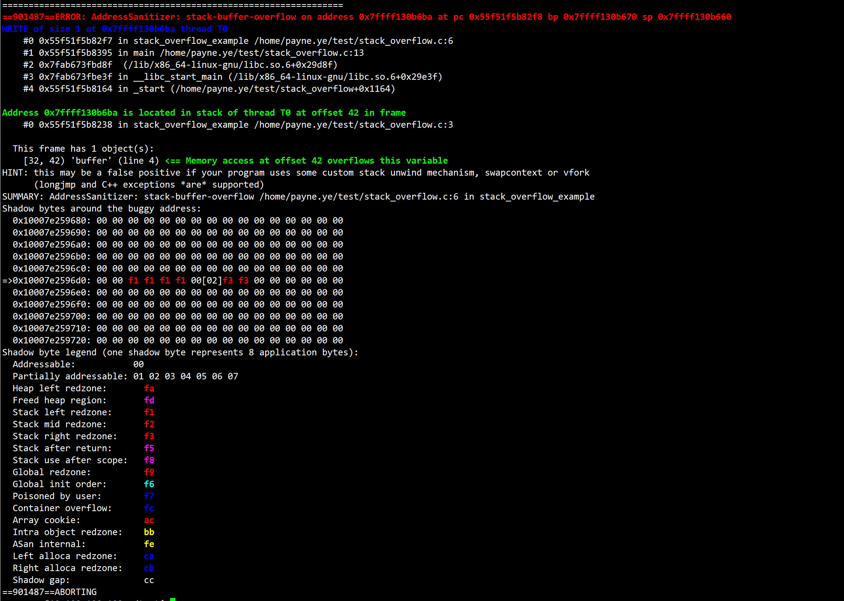Click the yellow 'bb' intra object redzone code

pyautogui.click(x=149, y=532)
